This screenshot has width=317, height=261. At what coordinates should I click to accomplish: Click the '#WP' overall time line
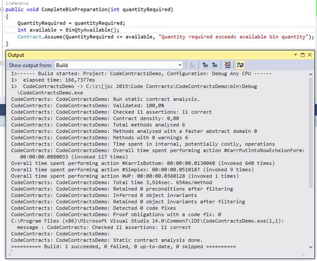click(125, 176)
